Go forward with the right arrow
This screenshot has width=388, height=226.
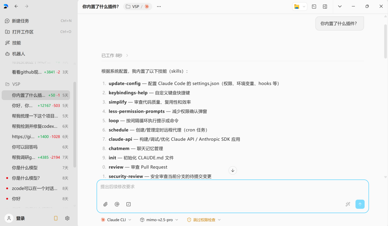[x=27, y=6]
